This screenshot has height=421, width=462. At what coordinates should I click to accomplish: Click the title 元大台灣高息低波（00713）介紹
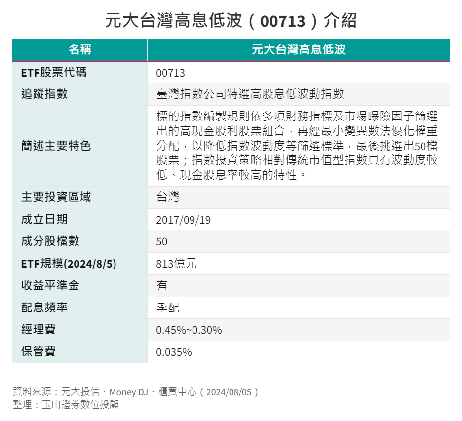click(231, 21)
